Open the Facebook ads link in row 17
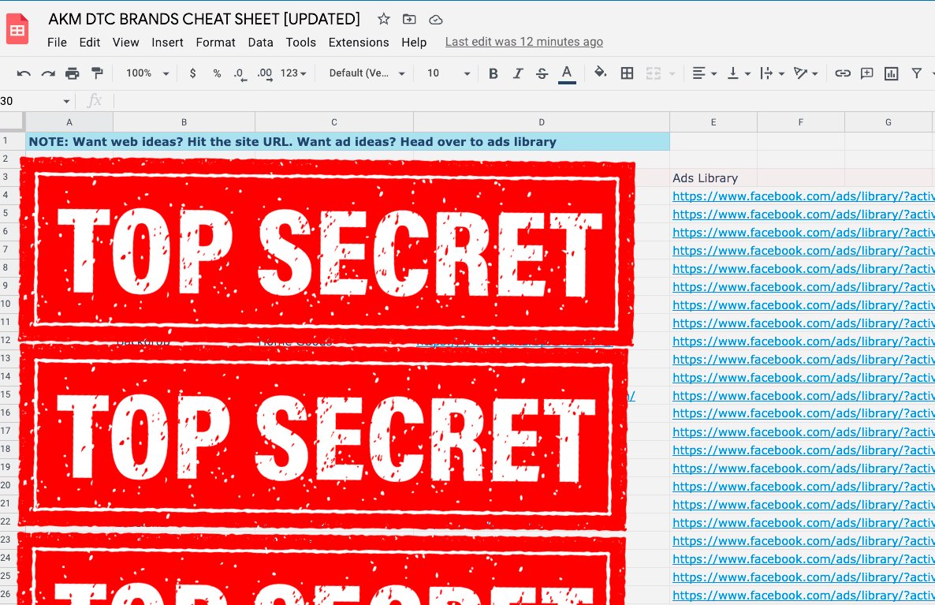Image resolution: width=935 pixels, height=605 pixels. pyautogui.click(x=803, y=432)
